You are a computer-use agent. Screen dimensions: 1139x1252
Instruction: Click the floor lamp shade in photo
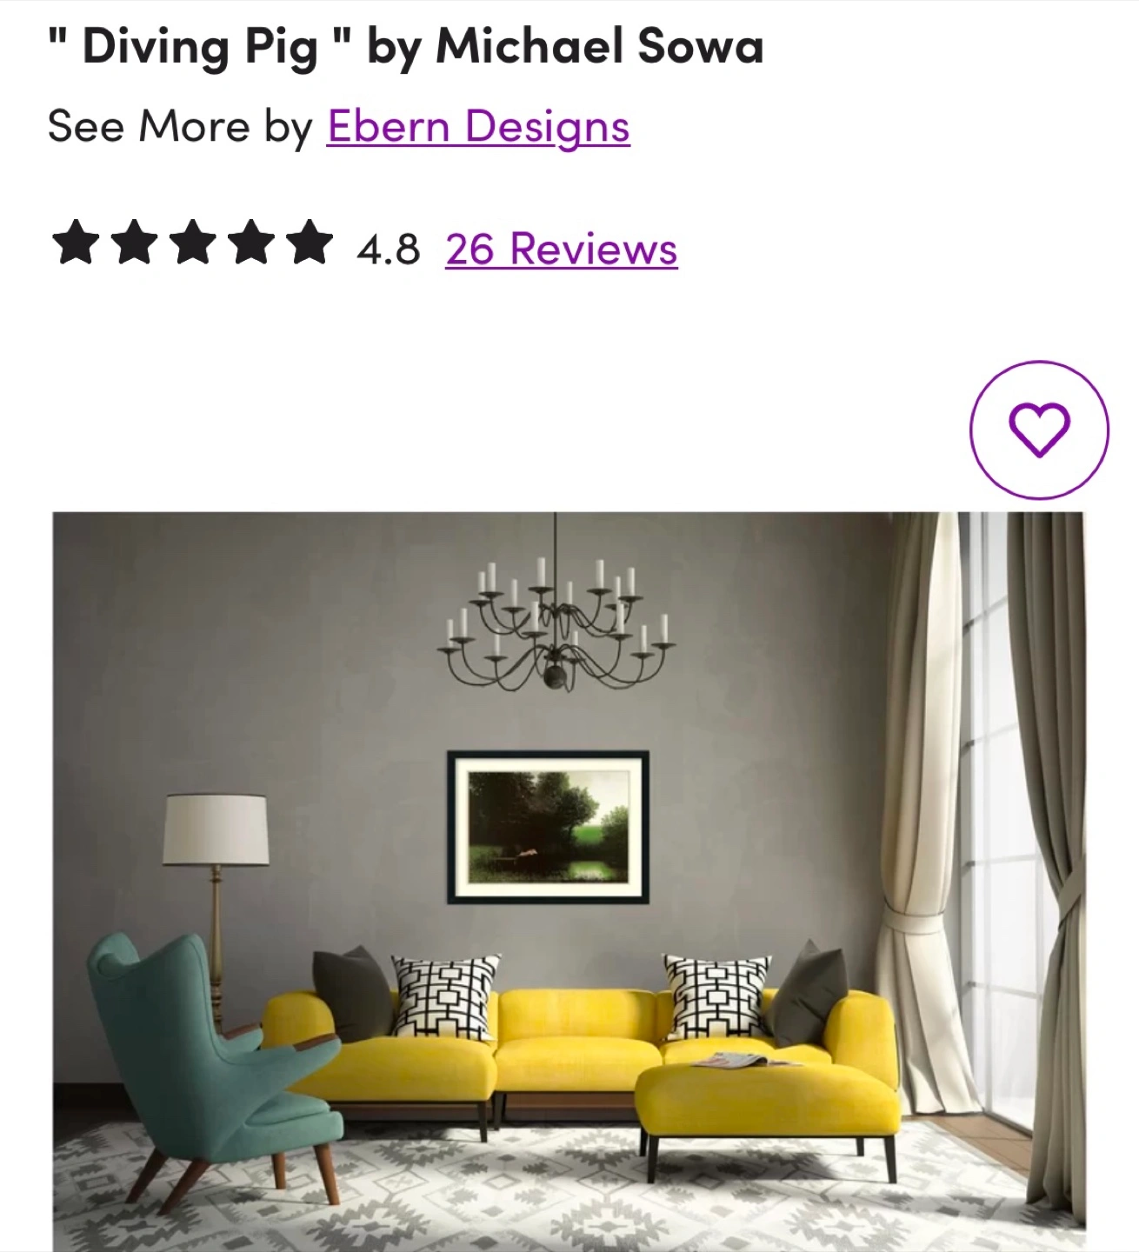216,829
